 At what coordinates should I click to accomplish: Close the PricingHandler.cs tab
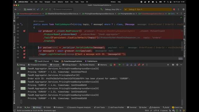(136, 14)
